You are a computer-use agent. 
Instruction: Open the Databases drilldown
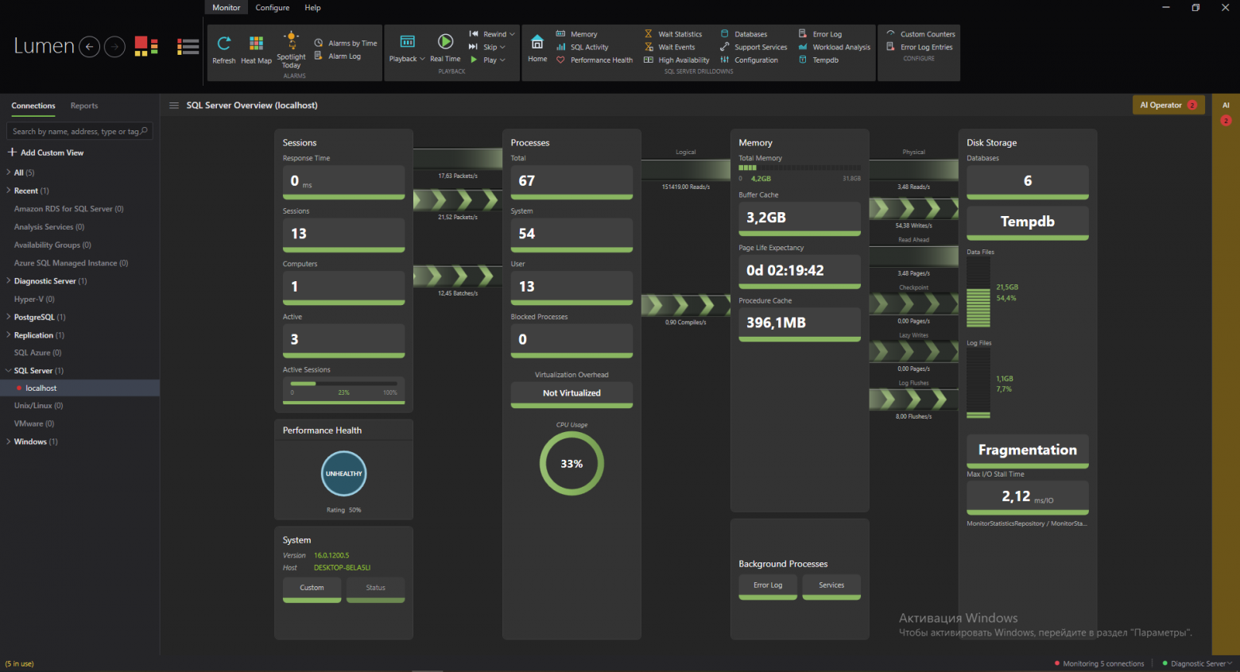744,34
